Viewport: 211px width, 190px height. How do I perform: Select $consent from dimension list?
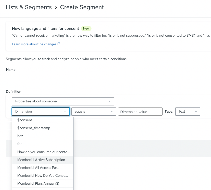pyautogui.click(x=25, y=120)
